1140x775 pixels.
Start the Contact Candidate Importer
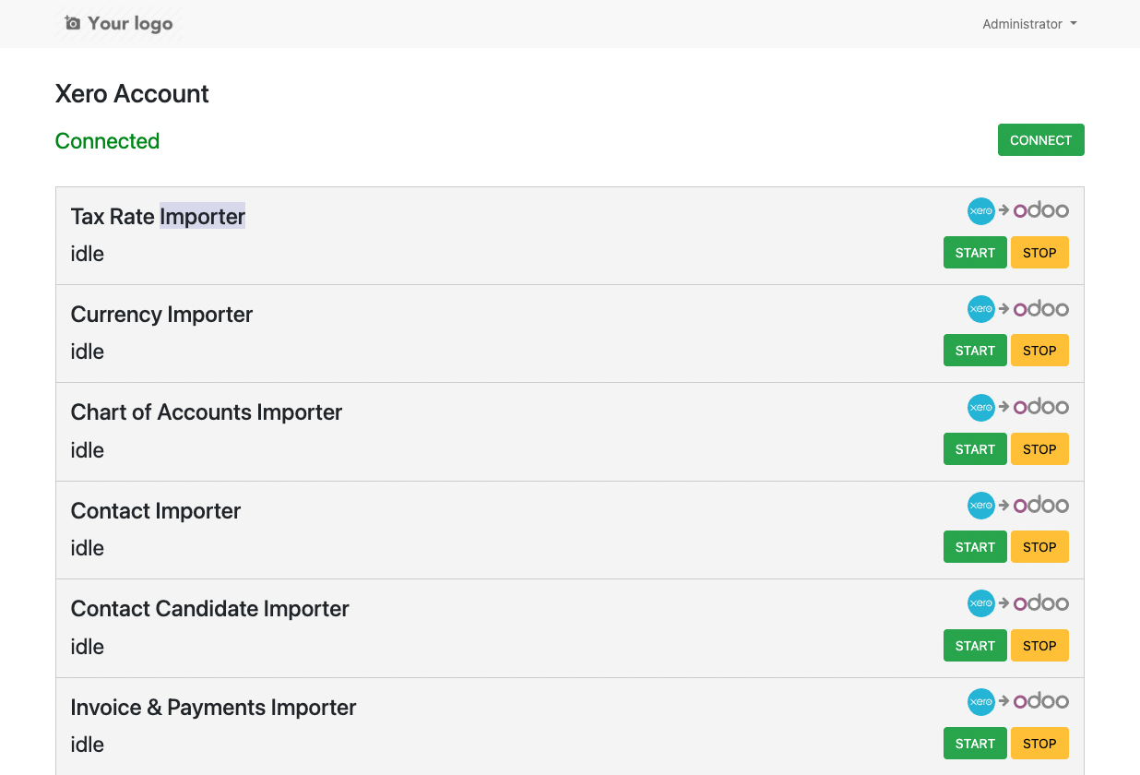[x=975, y=646]
